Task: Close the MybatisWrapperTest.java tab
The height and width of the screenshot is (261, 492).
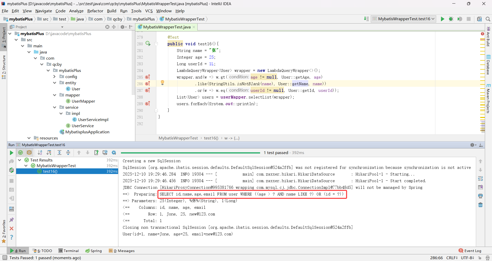Action: click(x=194, y=27)
